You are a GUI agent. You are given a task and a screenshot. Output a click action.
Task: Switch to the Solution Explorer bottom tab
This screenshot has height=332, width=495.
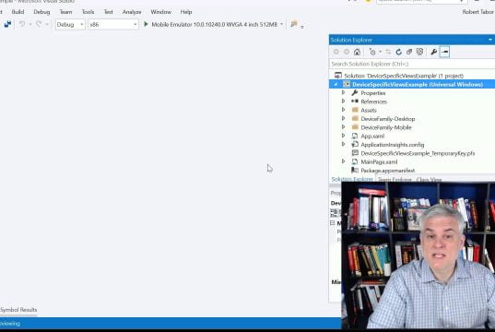coord(352,179)
